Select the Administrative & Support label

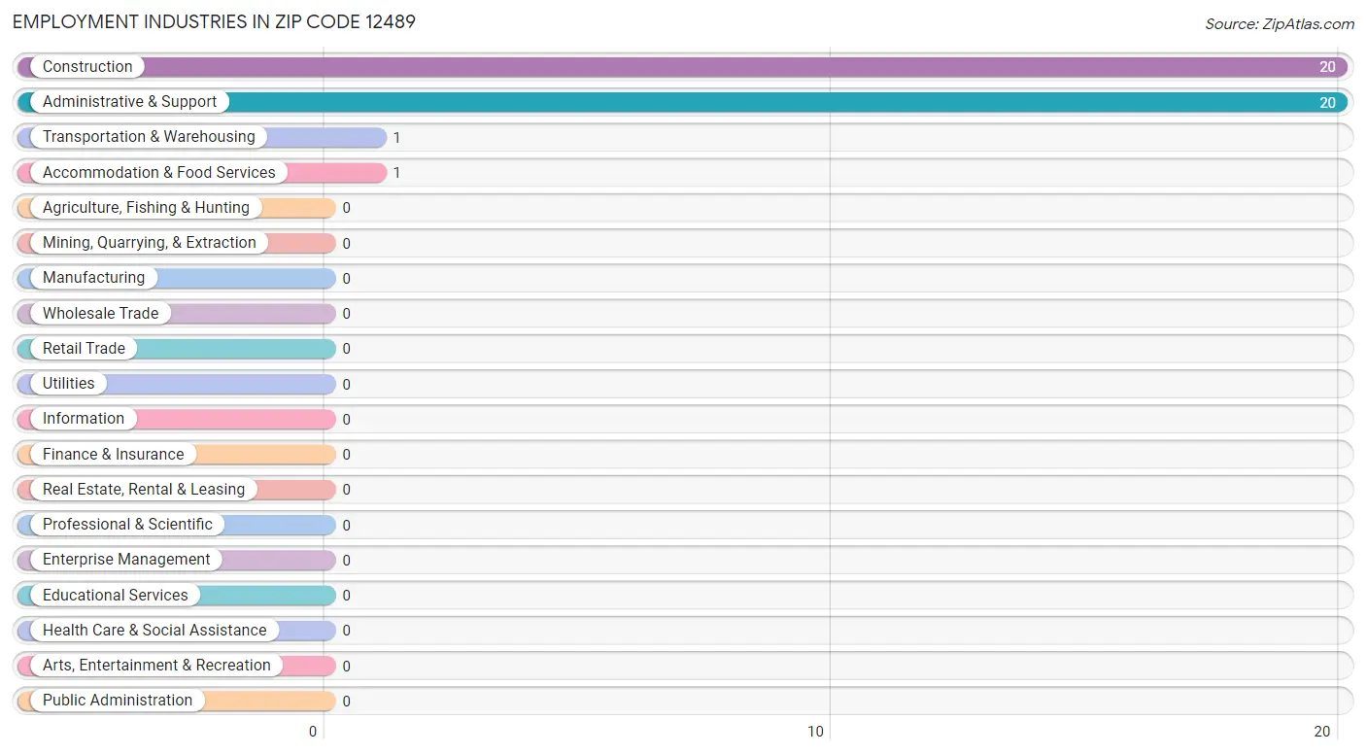(129, 102)
